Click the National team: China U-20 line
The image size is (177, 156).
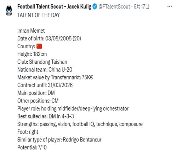click(45, 69)
